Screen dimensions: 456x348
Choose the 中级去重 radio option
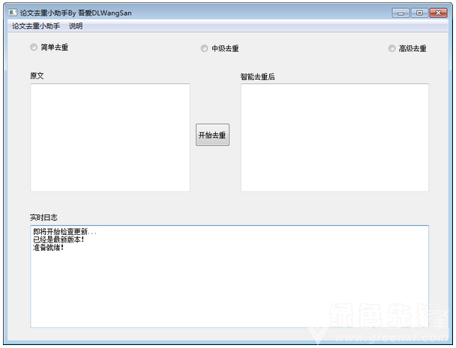(205, 49)
